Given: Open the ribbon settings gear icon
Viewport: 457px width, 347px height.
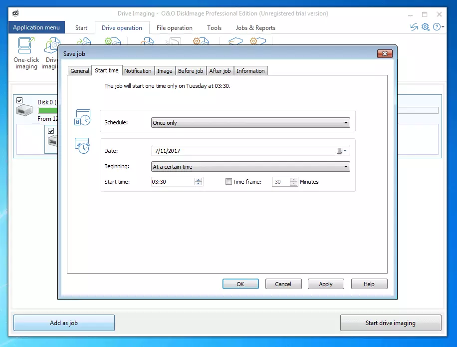Looking at the screenshot, I should [x=425, y=27].
